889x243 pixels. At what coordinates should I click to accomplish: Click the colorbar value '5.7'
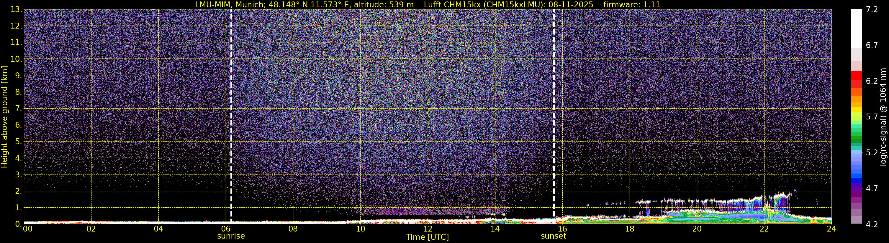[x=872, y=117]
